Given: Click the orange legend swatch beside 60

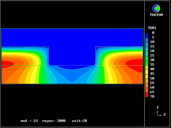Looking at the screenshot, I should [x=147, y=86].
